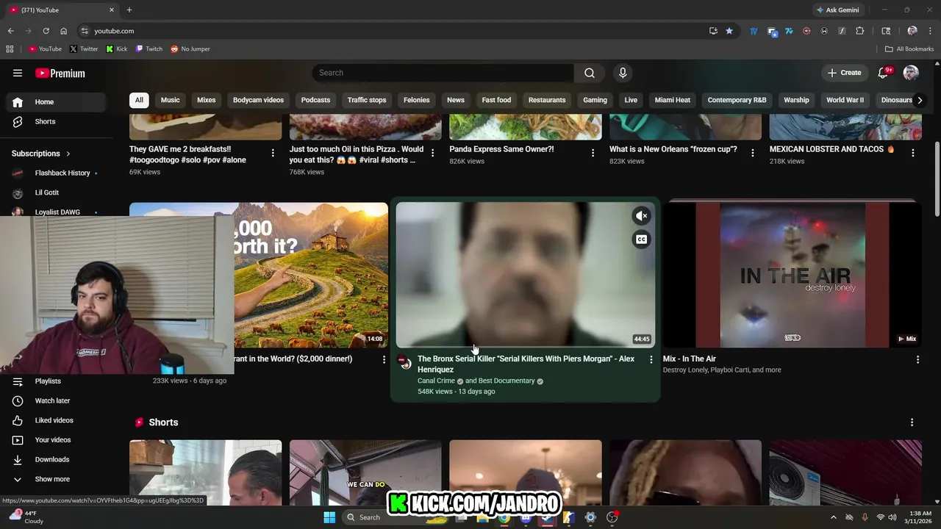Toggle captions on the video preview
Image resolution: width=941 pixels, height=529 pixels.
(642, 240)
